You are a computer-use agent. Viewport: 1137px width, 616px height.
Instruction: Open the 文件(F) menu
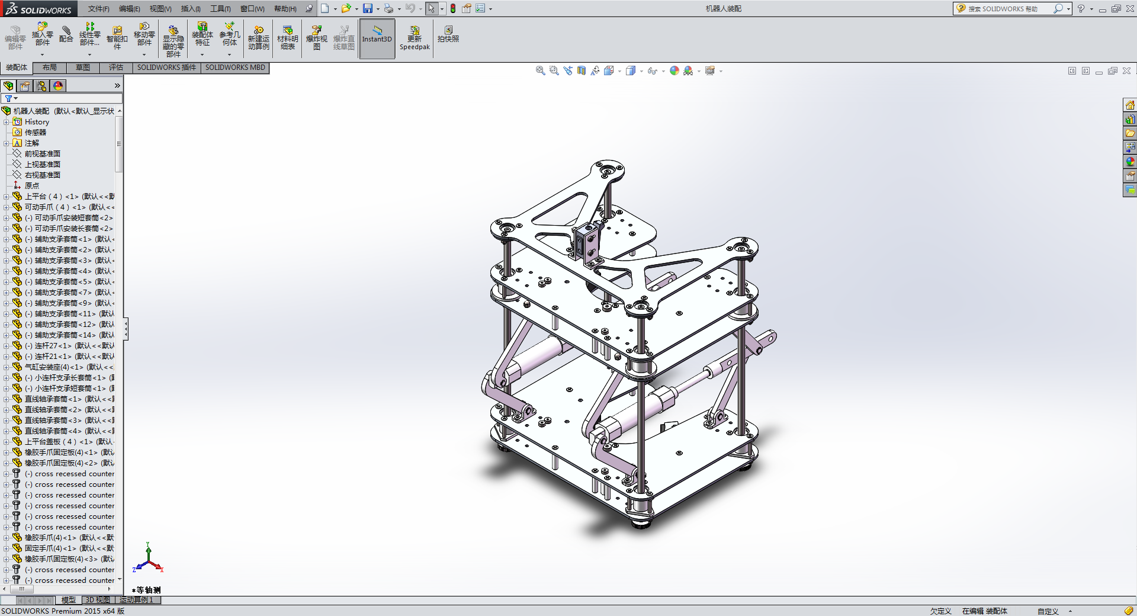(98, 9)
